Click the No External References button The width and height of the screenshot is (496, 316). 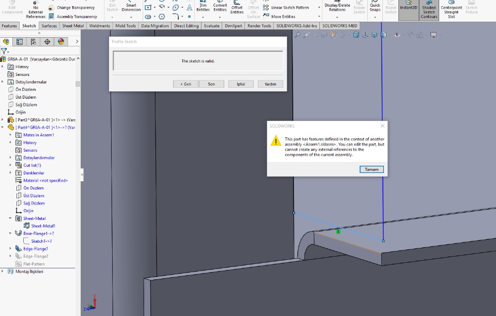(x=36, y=10)
